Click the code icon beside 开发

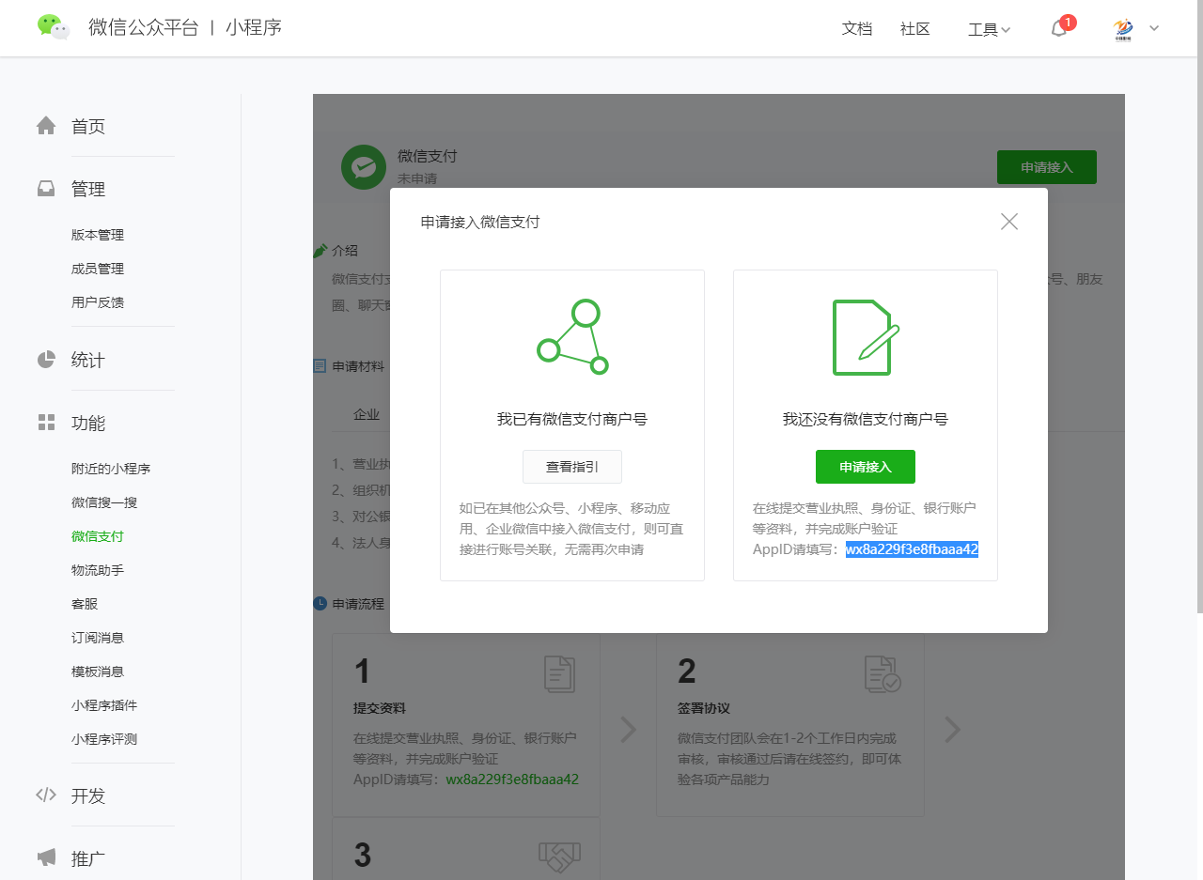click(x=46, y=795)
